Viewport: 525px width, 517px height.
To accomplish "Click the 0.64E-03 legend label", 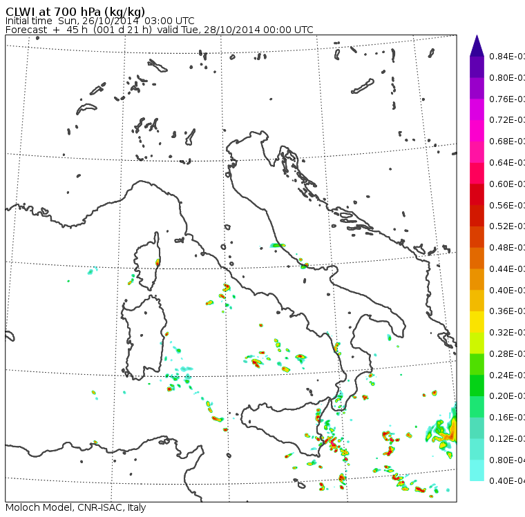I will (x=507, y=163).
